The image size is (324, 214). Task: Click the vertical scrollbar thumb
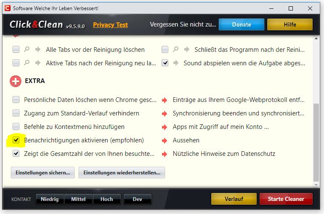point(316,142)
